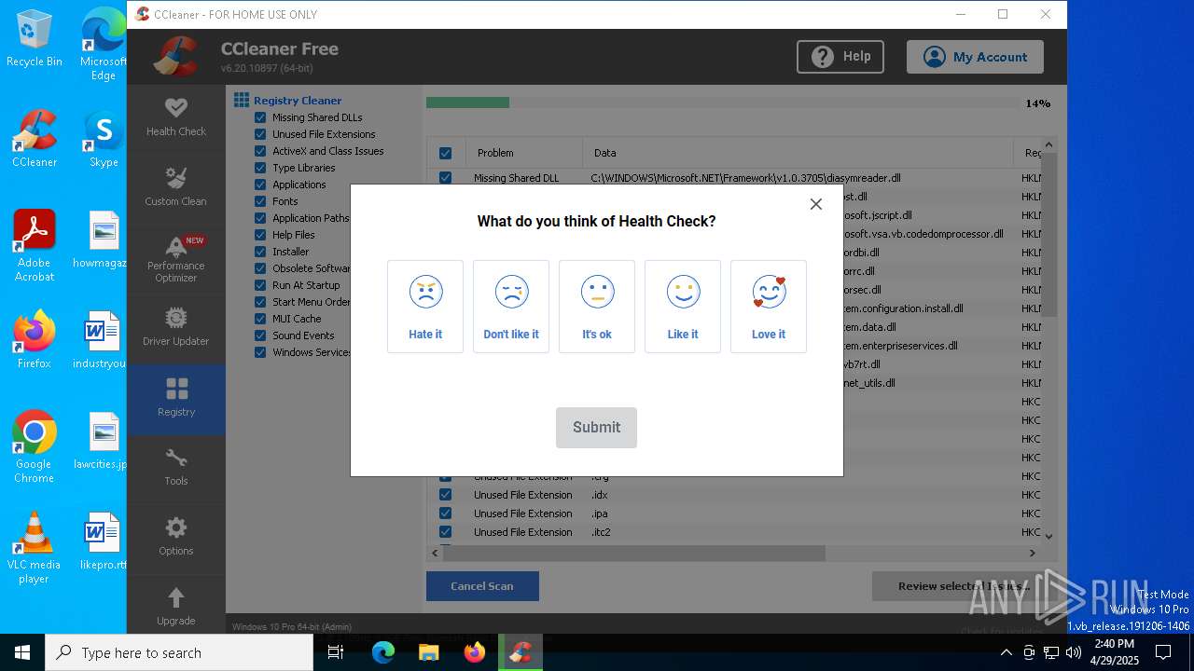1194x671 pixels.
Task: Show hidden system tray icons
Action: click(1006, 652)
